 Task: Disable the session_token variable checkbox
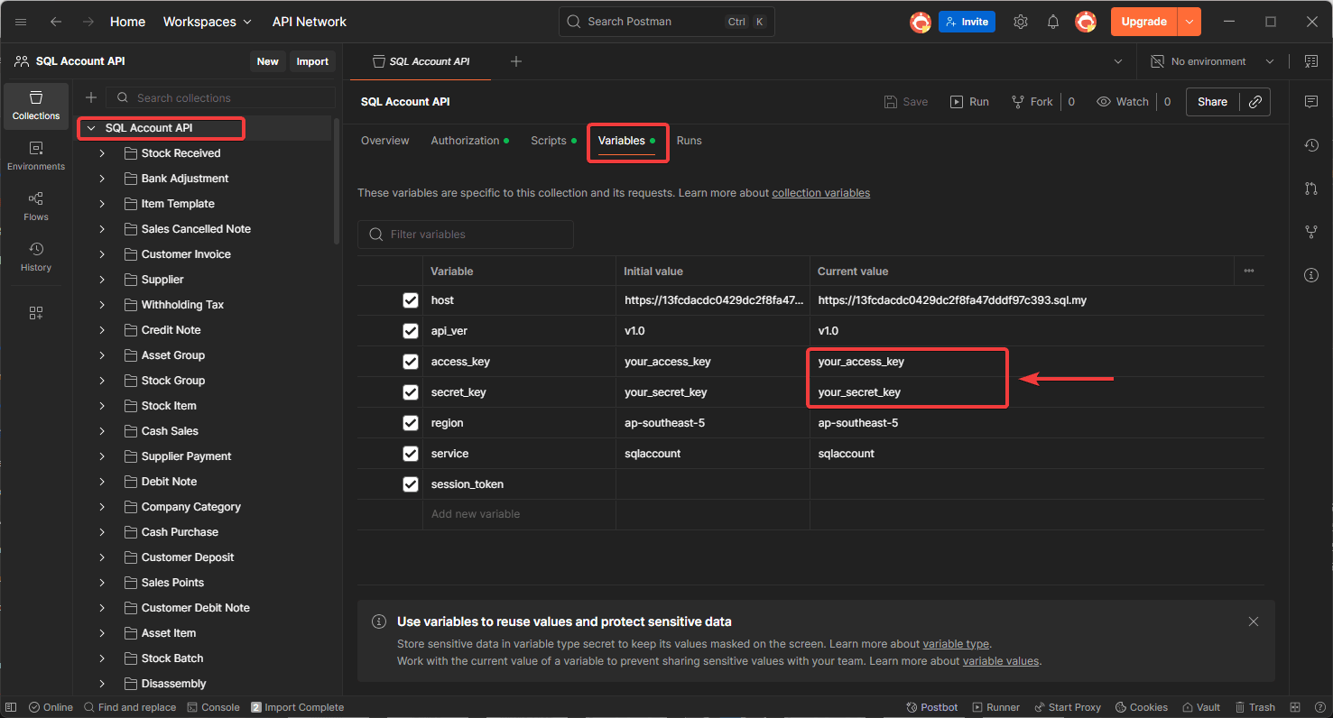[411, 484]
